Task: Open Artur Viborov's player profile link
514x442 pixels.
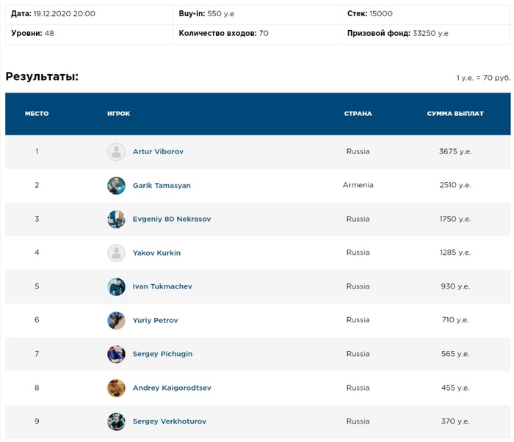Action: coord(158,152)
